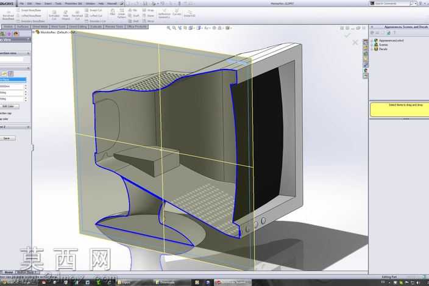Screen dimensions: 429x286
Task: Switch to the Evaluate tab
Action: point(96,27)
